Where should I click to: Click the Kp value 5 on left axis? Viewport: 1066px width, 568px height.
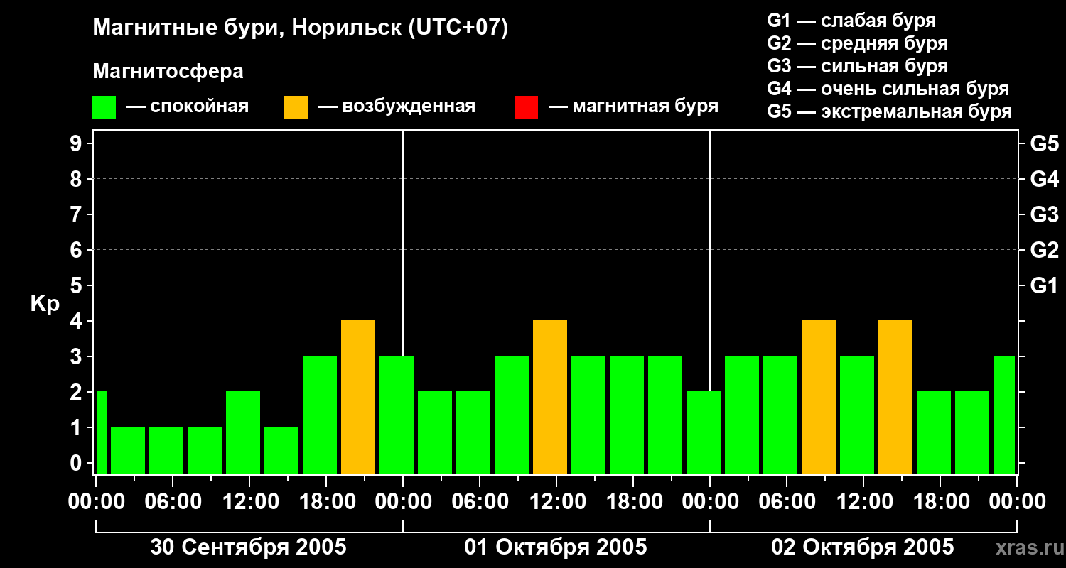pyautogui.click(x=77, y=285)
